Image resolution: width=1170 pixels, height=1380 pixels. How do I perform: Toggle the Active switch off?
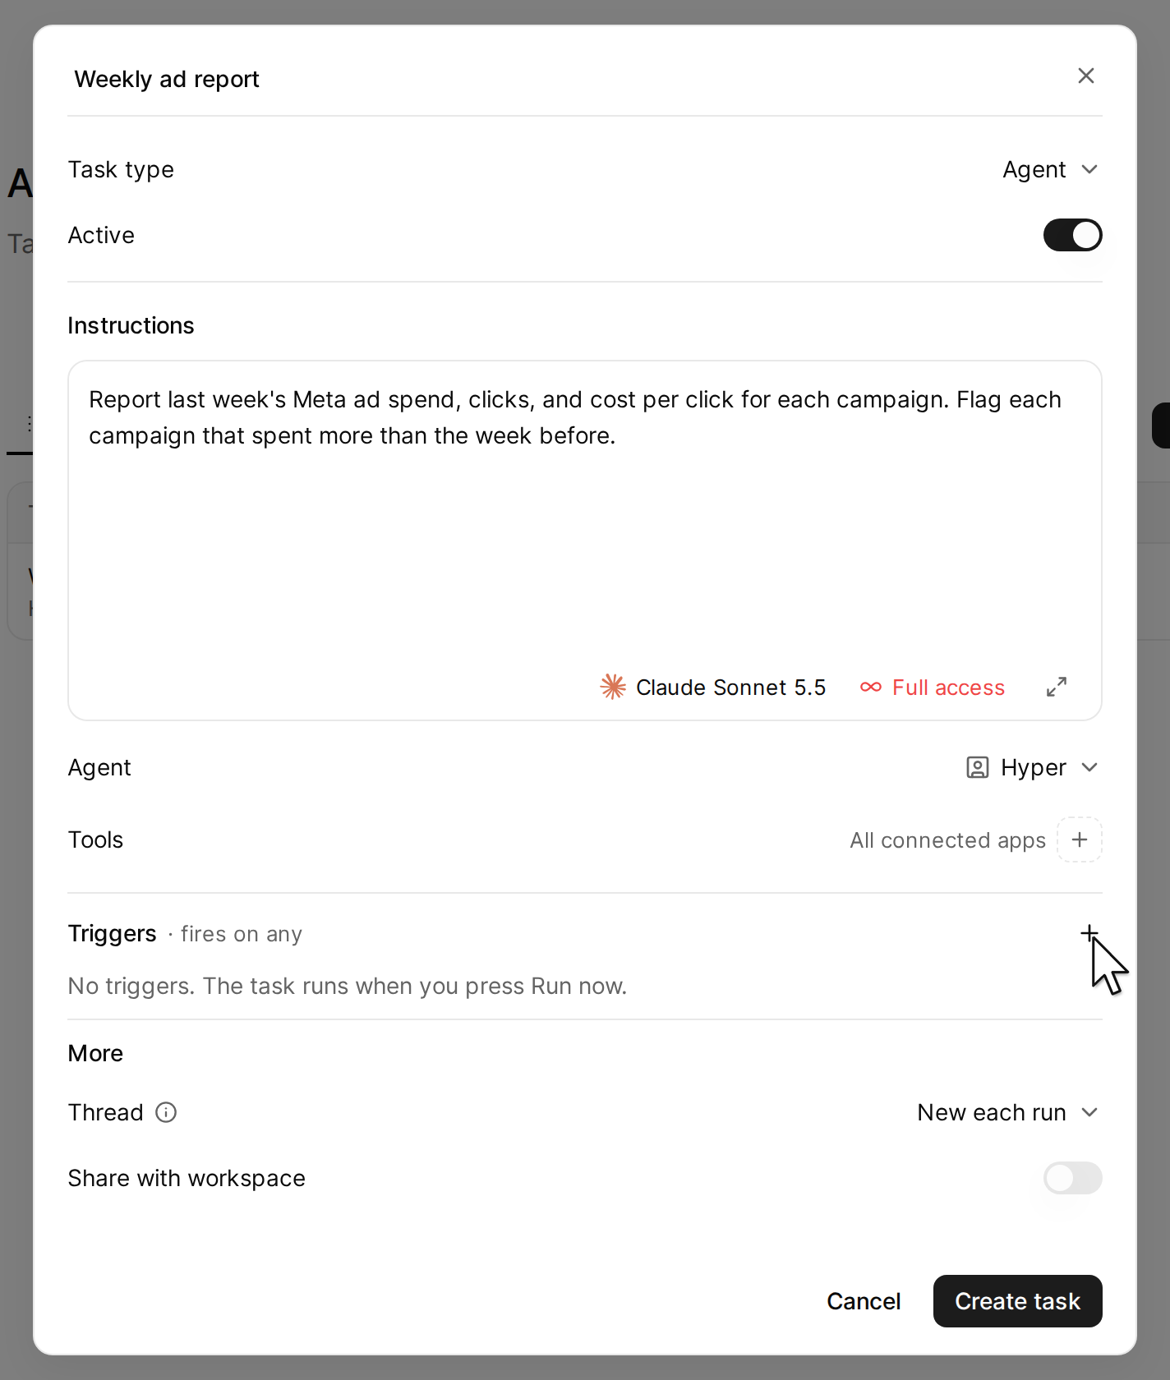[x=1072, y=235]
